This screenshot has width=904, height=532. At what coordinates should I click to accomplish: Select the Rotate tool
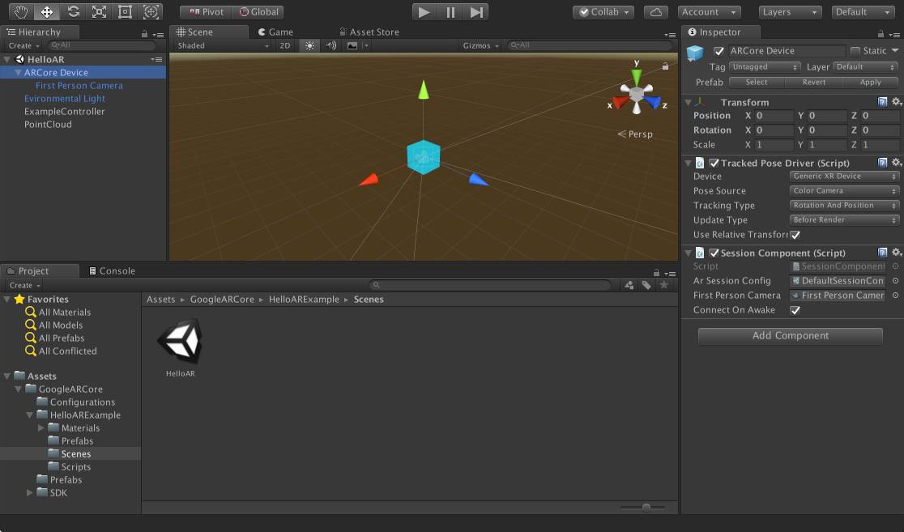pos(73,11)
